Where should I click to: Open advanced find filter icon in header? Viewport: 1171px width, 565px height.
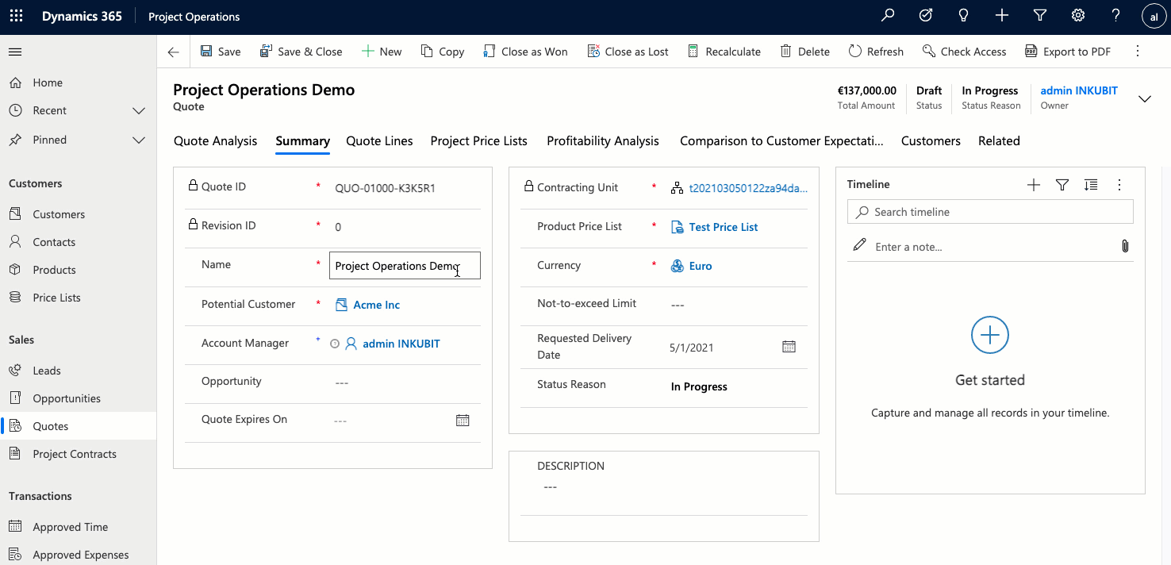coord(1040,15)
